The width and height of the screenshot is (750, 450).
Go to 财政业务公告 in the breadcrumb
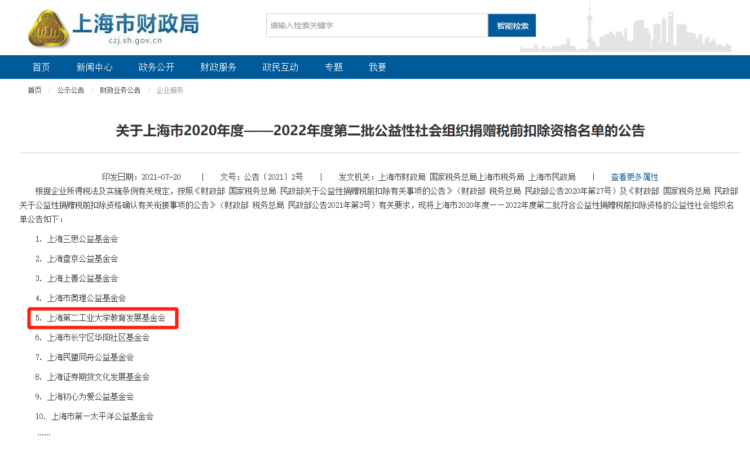(x=120, y=90)
